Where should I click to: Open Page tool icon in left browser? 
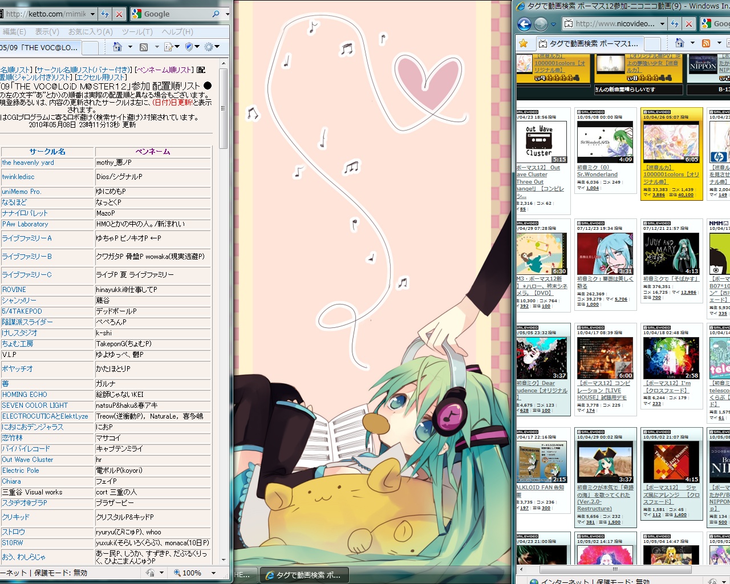pos(168,47)
